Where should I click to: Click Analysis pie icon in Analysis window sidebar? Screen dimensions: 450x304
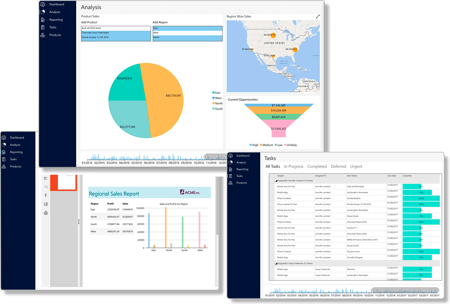pos(43,12)
